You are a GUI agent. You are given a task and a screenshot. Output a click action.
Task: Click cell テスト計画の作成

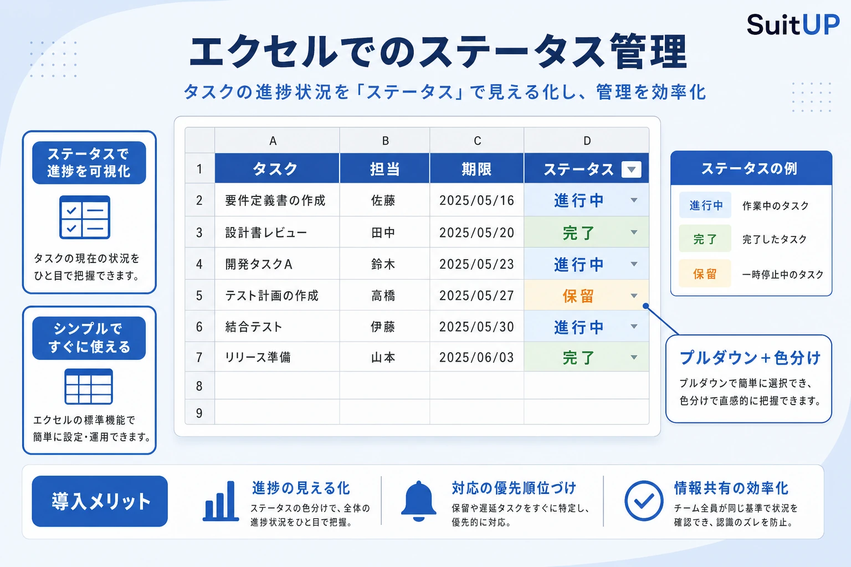pyautogui.click(x=277, y=296)
